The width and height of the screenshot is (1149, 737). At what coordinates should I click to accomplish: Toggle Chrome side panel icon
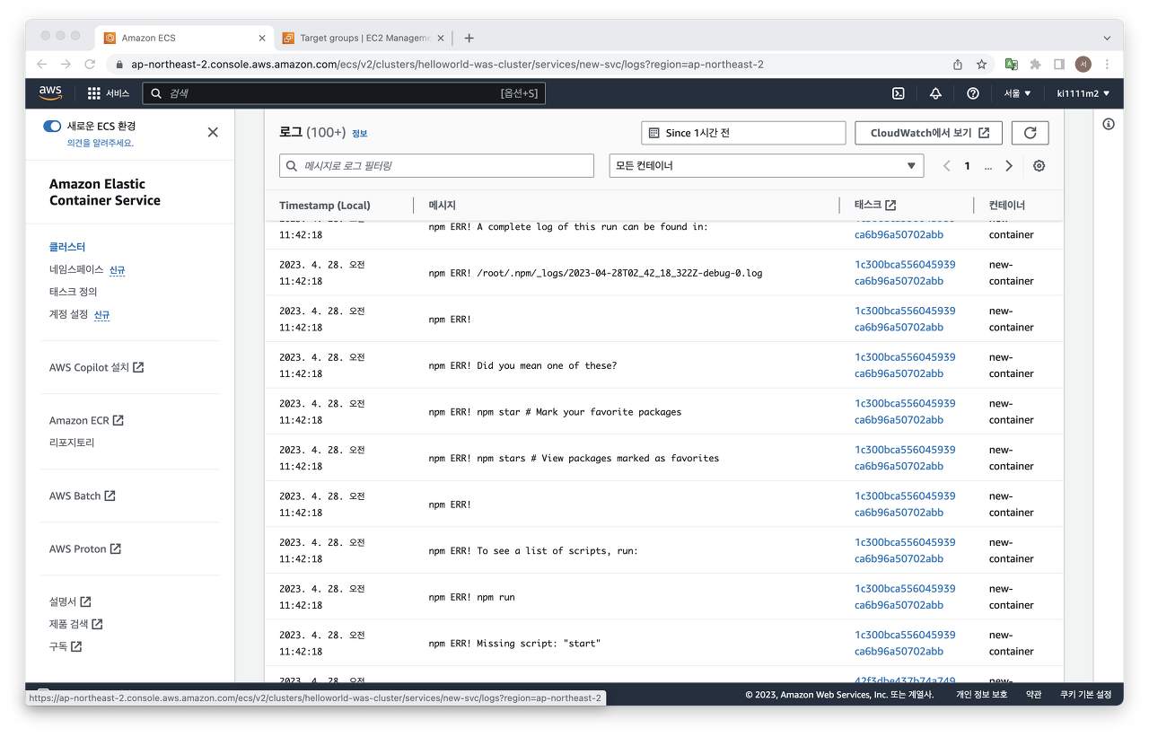click(x=1059, y=65)
